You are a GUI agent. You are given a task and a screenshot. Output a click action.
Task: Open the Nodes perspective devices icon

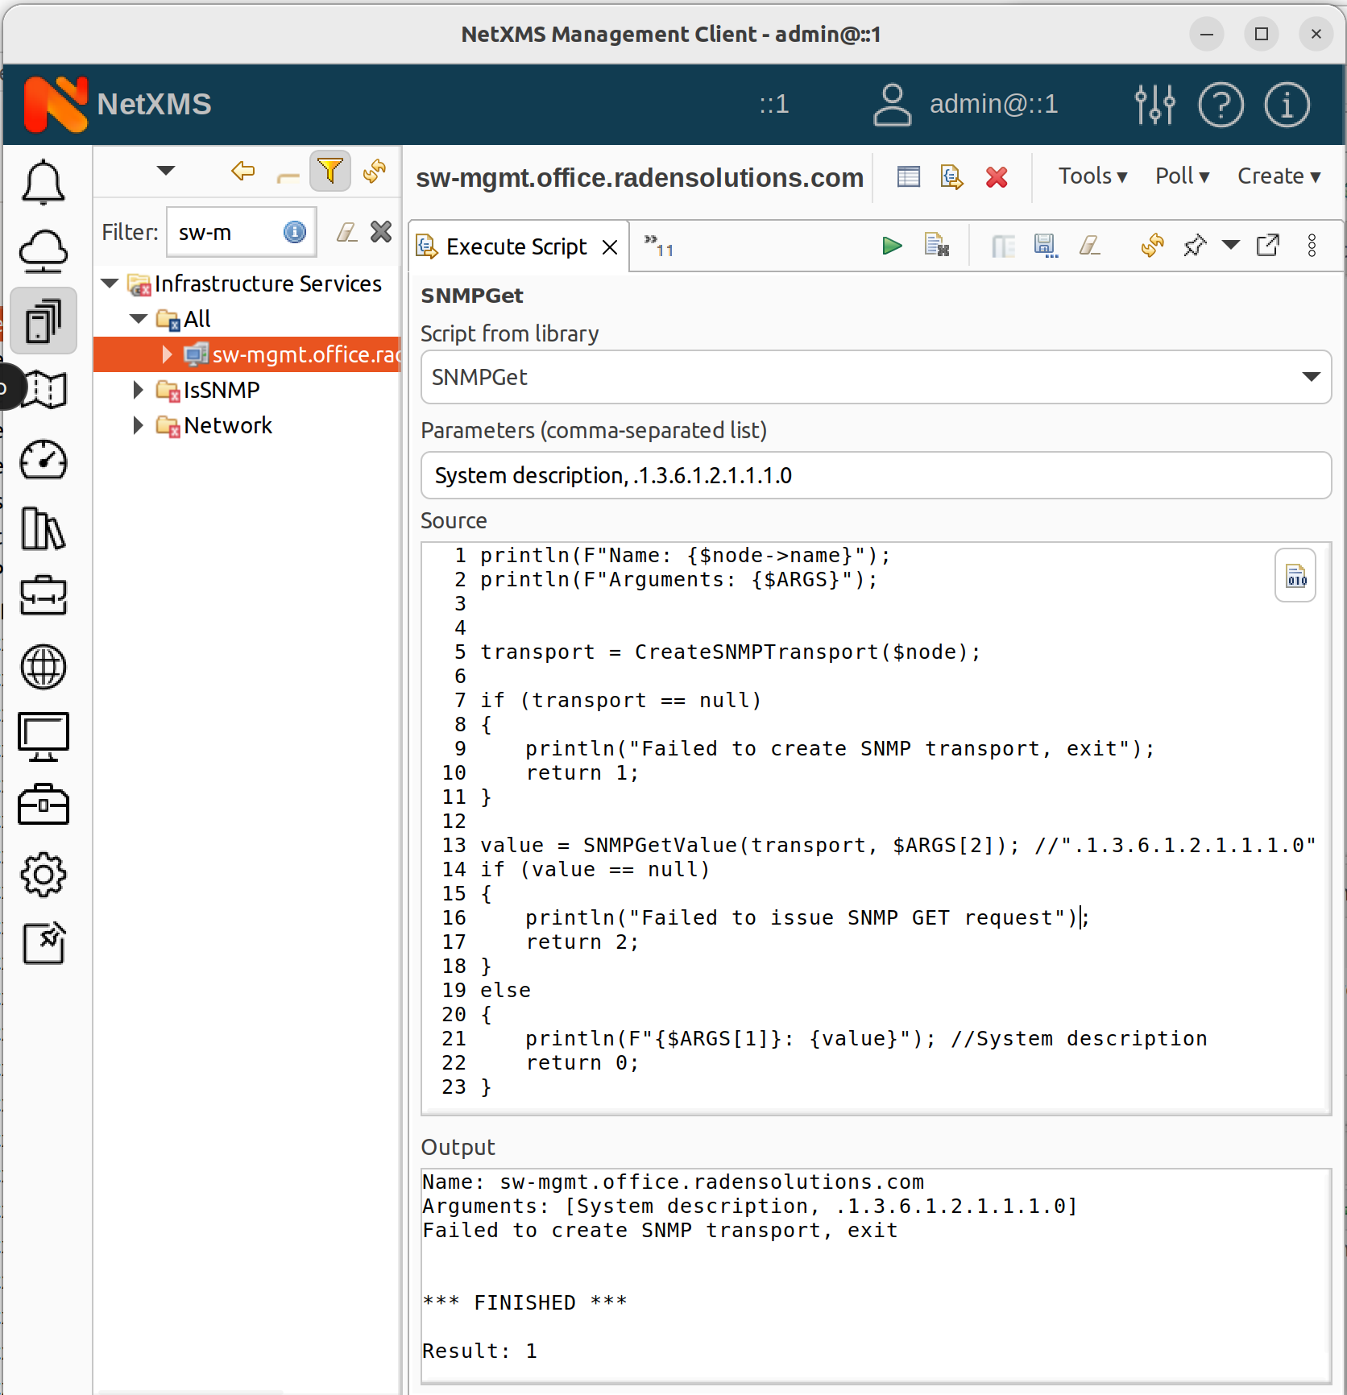[44, 321]
